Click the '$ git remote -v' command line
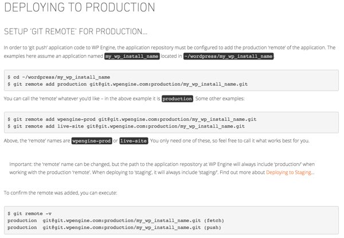The height and width of the screenshot is (238, 344). click(30, 213)
